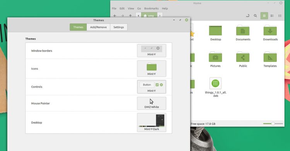Switch to the Themes tab
The width and height of the screenshot is (290, 151).
(78, 27)
